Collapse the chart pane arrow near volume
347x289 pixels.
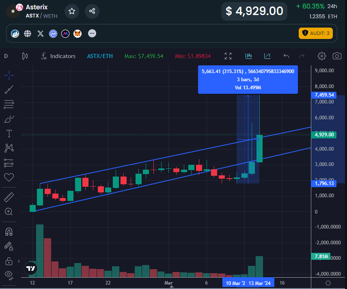click(x=19, y=261)
